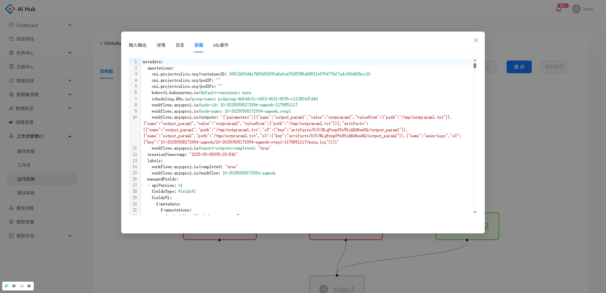Click the lixiao user avatar
Screen dimensions: 606x293
576,9
